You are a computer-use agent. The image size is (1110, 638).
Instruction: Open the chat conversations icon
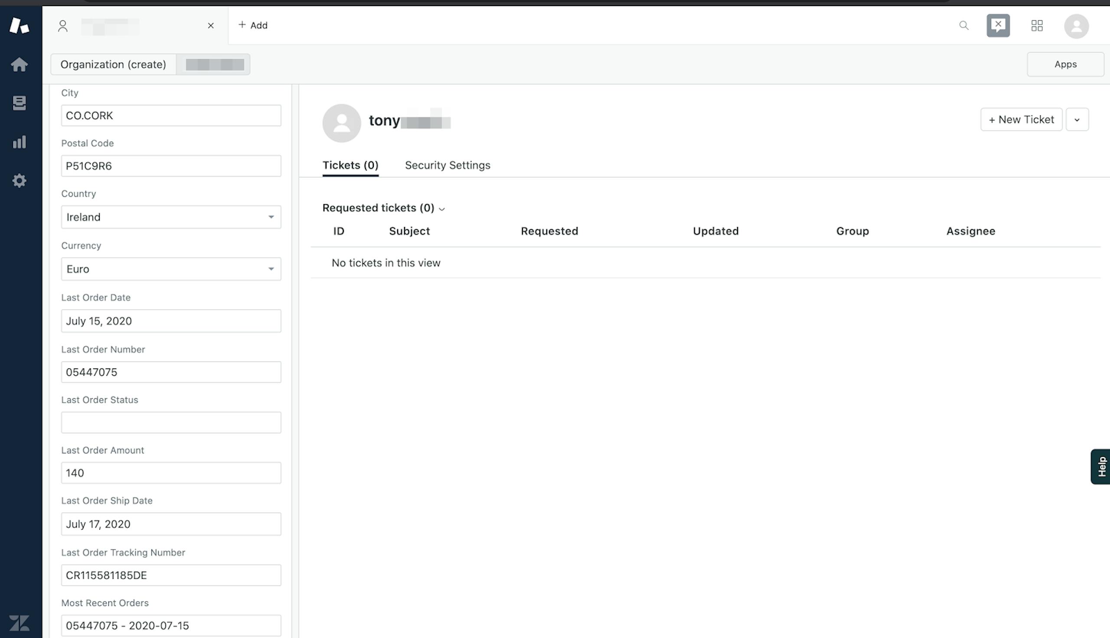tap(998, 26)
